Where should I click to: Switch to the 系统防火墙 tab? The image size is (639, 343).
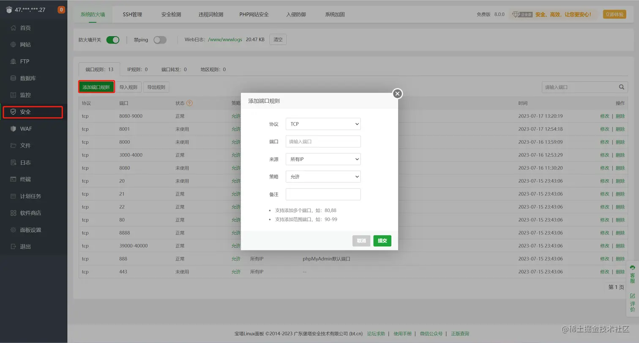(x=93, y=14)
